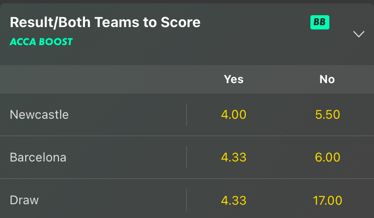Add the 17.00 selection to betslip
The height and width of the screenshot is (218, 374).
(x=327, y=200)
